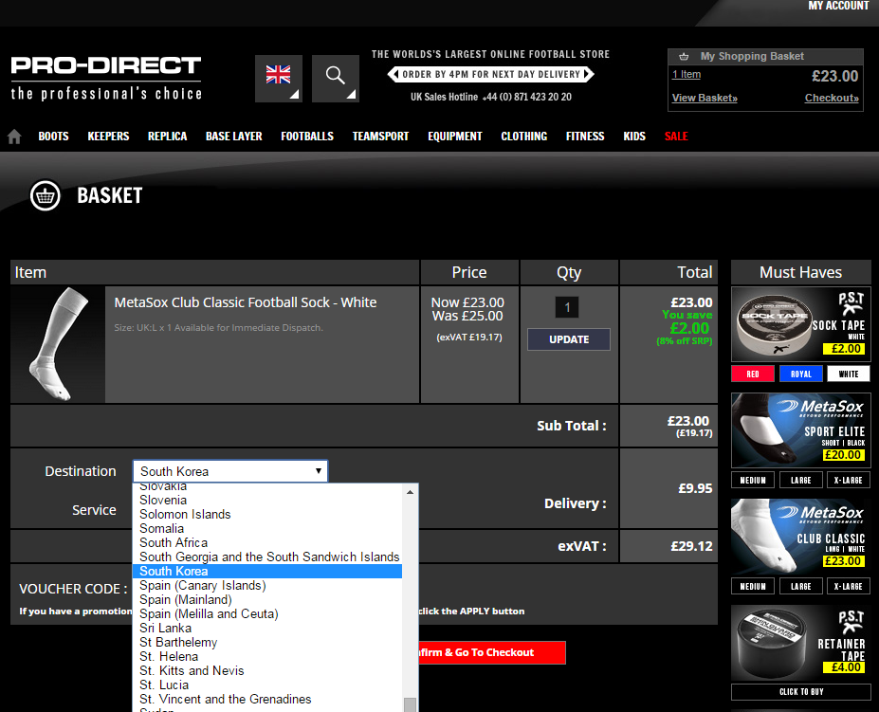879x712 pixels.
Task: Select X-LARGE size for MetaSox Club Classic
Action: coord(849,587)
